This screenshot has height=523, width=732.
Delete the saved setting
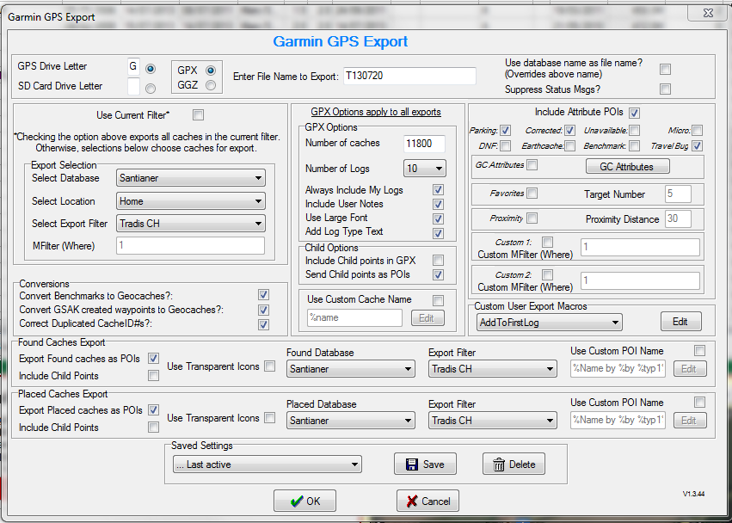pyautogui.click(x=514, y=465)
